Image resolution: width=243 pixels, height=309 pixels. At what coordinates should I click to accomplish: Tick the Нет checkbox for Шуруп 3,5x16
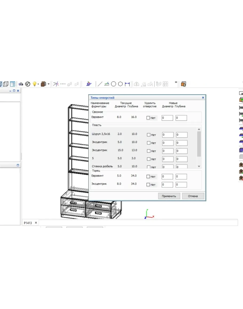click(x=149, y=135)
